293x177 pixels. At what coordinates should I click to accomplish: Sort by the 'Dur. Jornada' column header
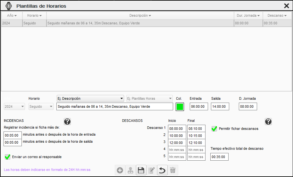248,15
